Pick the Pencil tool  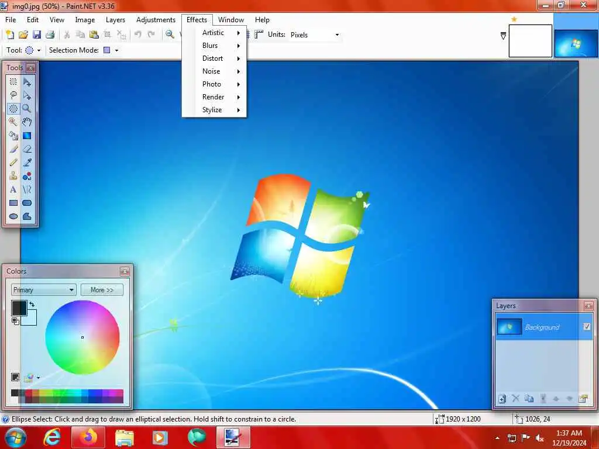tap(13, 163)
